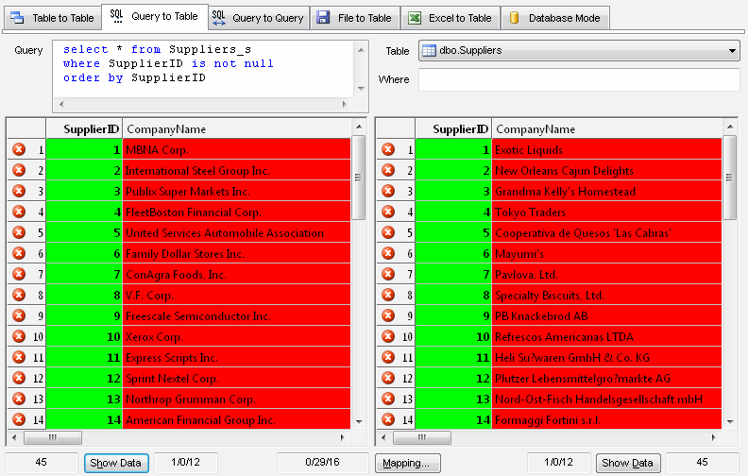This screenshot has width=748, height=476.
Task: Click left grid SupplierID column header
Action: pyautogui.click(x=84, y=128)
